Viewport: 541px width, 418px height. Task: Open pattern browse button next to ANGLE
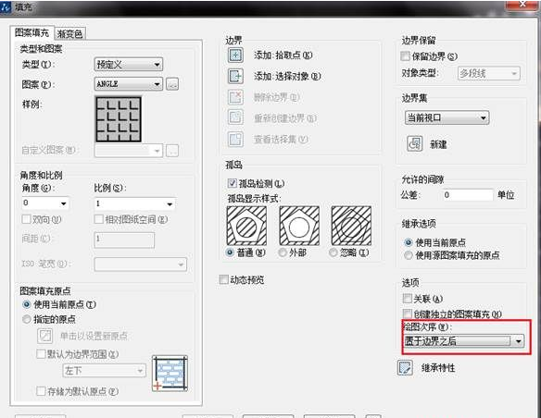click(172, 84)
